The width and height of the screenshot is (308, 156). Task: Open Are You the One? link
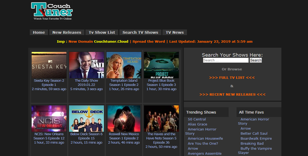click(x=203, y=143)
